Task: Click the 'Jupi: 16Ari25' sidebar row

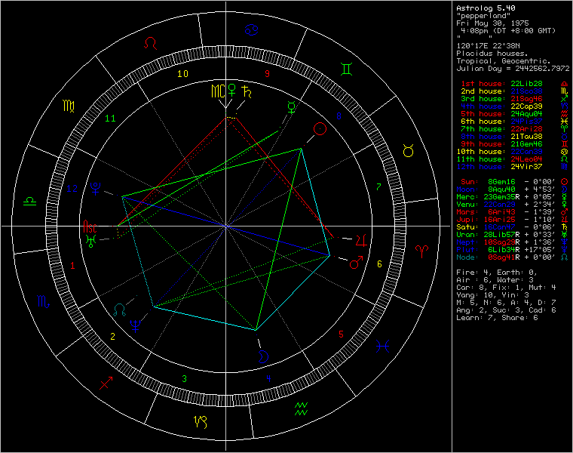Action: coord(513,220)
